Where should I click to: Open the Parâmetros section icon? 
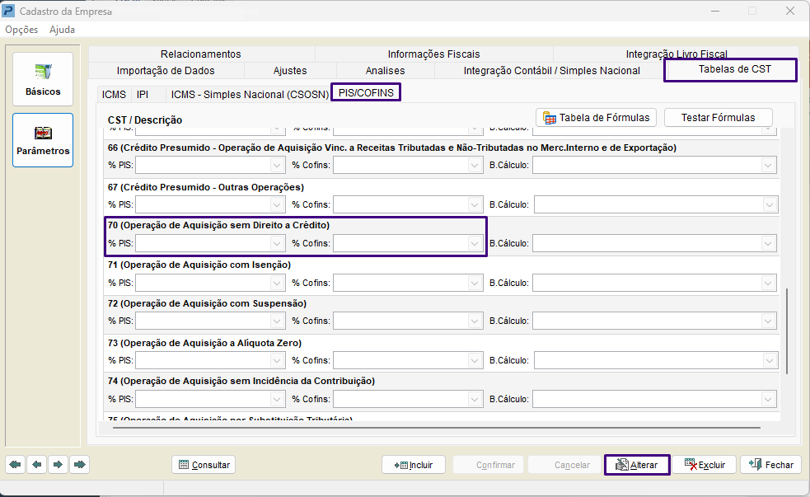(x=43, y=140)
